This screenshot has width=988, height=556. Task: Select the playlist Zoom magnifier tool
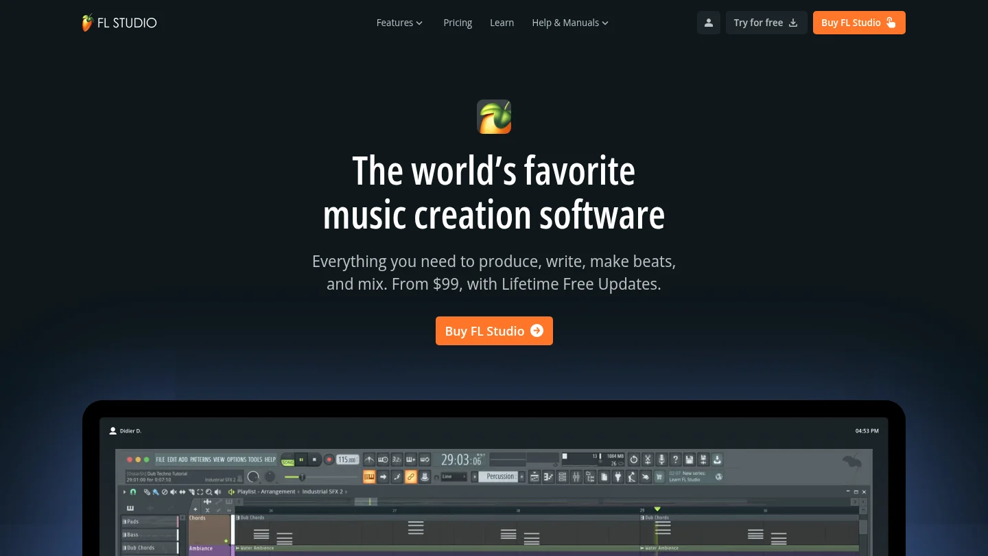coord(209,491)
